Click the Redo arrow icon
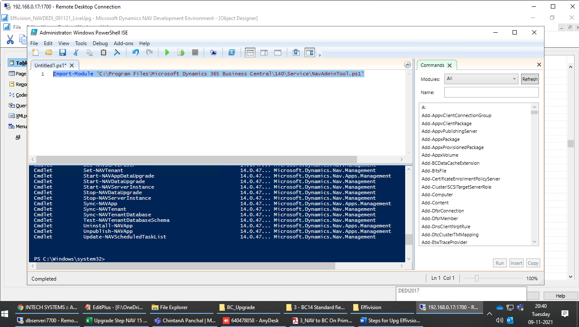Screen dimensions: 579x327 (149, 52)
